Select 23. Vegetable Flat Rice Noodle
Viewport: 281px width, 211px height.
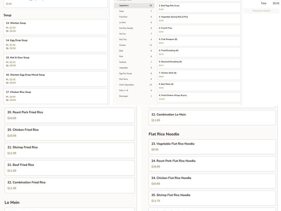(212, 147)
